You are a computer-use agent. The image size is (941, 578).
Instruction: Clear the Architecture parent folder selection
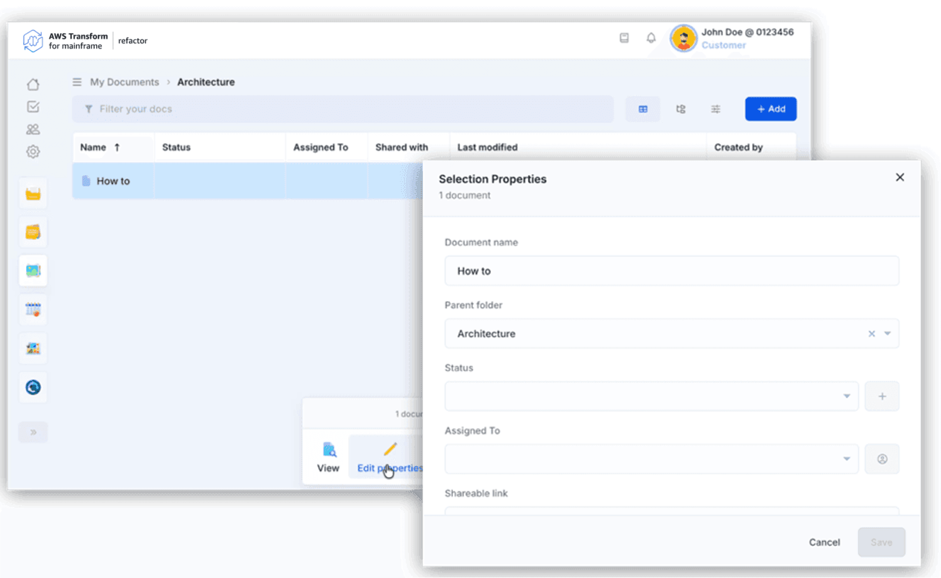pyautogui.click(x=871, y=334)
